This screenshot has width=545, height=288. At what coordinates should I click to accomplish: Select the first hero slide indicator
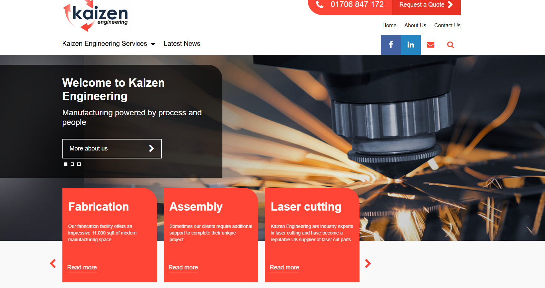[66, 164]
